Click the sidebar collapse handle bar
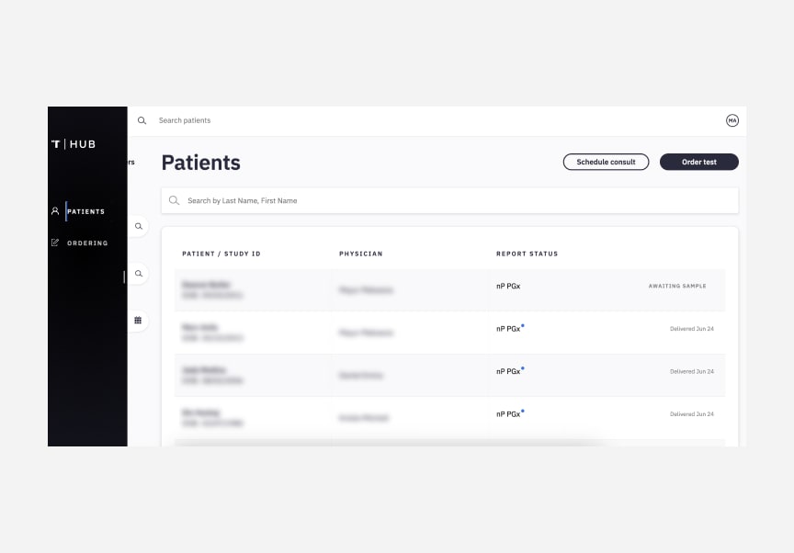Image resolution: width=794 pixels, height=553 pixels. 124,276
